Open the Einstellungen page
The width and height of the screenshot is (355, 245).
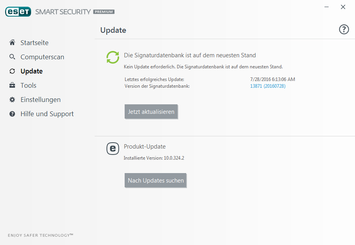[x=41, y=100]
